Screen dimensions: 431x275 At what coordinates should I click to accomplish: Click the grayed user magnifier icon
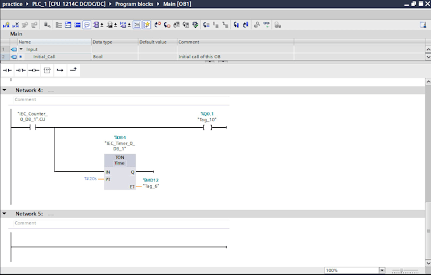point(257,25)
